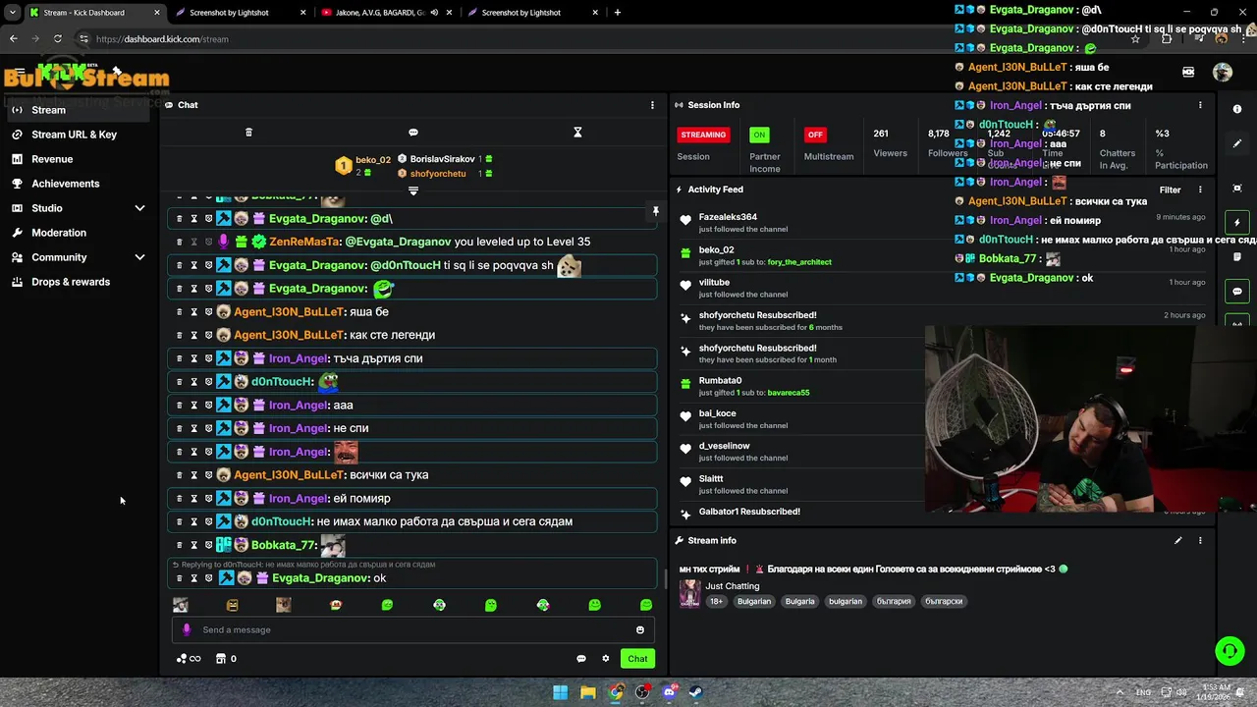Click the chat bubble icon beside settings gear
This screenshot has height=707, width=1257.
[581, 659]
